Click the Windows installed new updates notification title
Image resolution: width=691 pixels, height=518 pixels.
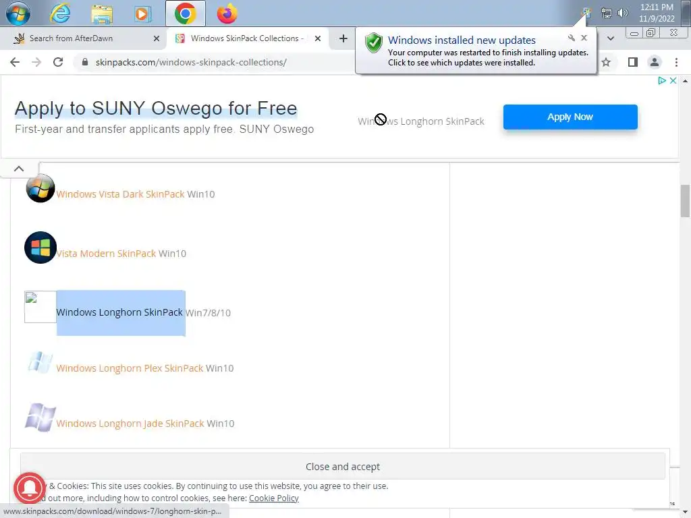pyautogui.click(x=462, y=40)
